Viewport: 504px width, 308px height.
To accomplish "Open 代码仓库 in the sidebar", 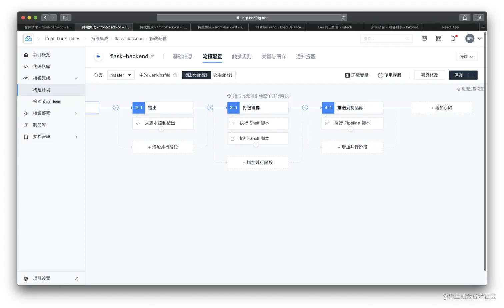I will 51,66.
